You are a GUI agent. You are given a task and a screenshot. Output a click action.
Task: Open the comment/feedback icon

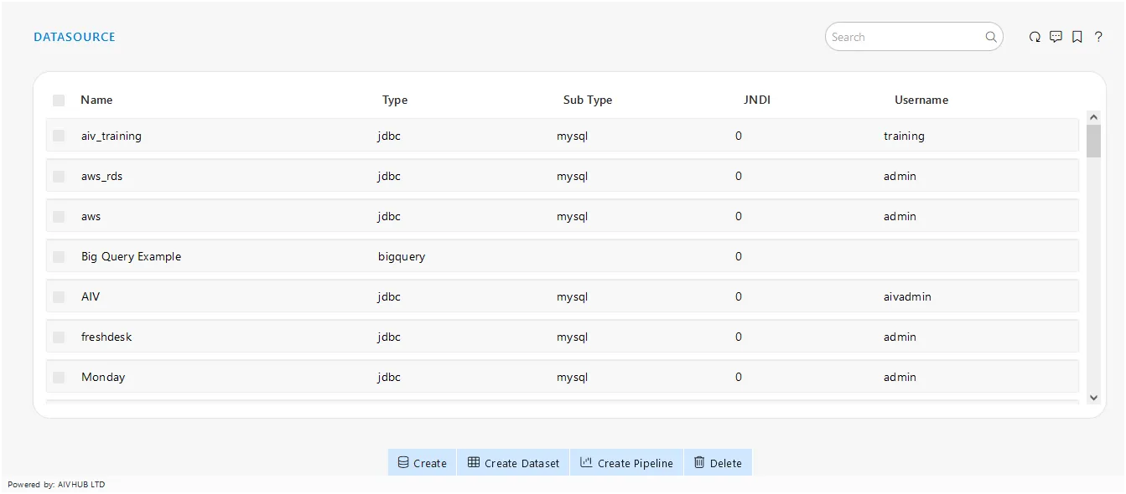click(x=1056, y=37)
